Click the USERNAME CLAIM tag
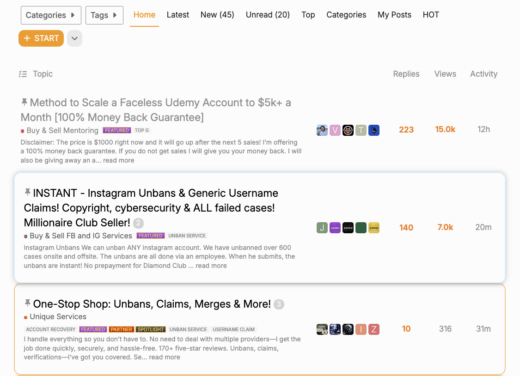The width and height of the screenshot is (520, 376). click(233, 330)
